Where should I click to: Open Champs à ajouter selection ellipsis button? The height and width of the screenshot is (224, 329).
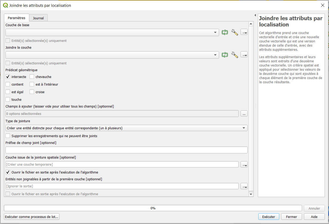(244, 114)
